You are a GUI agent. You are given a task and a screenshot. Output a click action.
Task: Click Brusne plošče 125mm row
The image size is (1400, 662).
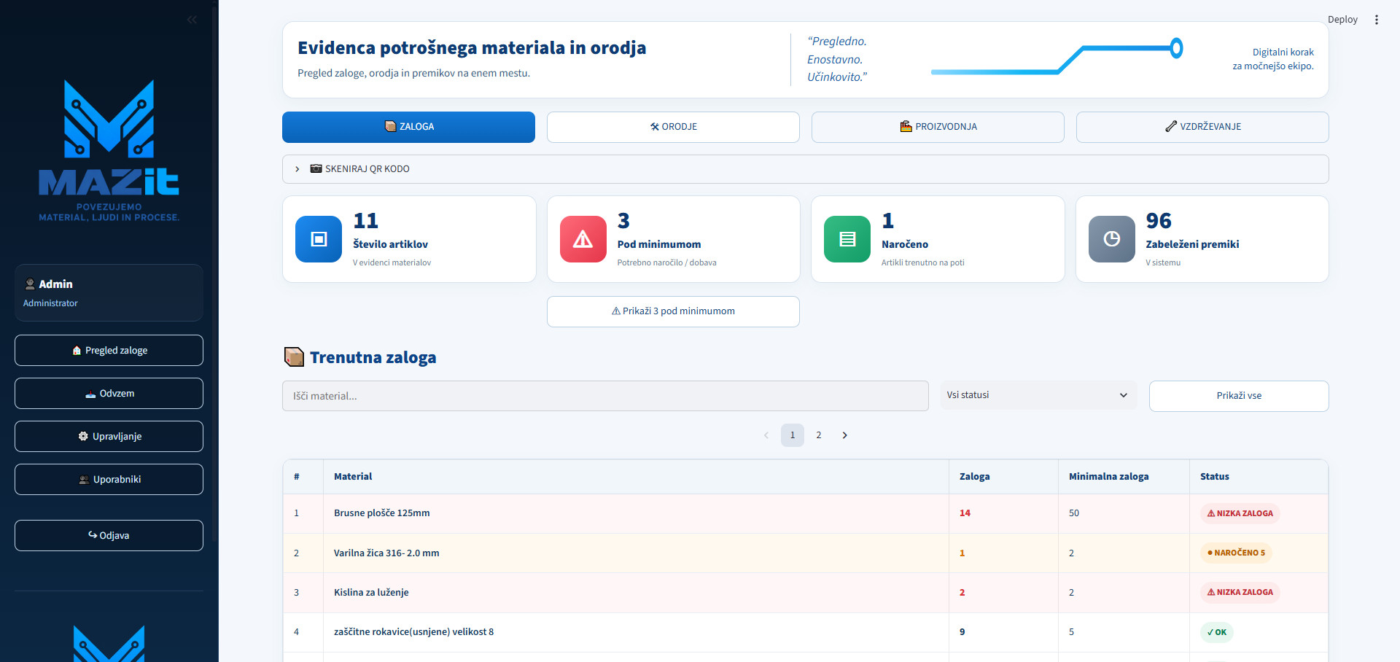pyautogui.click(x=805, y=513)
